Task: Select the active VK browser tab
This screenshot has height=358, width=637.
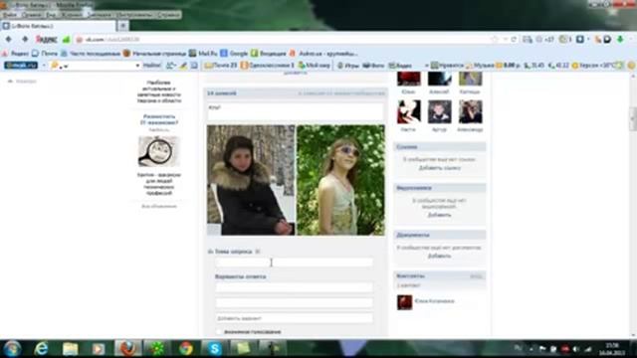Action: 58,26
